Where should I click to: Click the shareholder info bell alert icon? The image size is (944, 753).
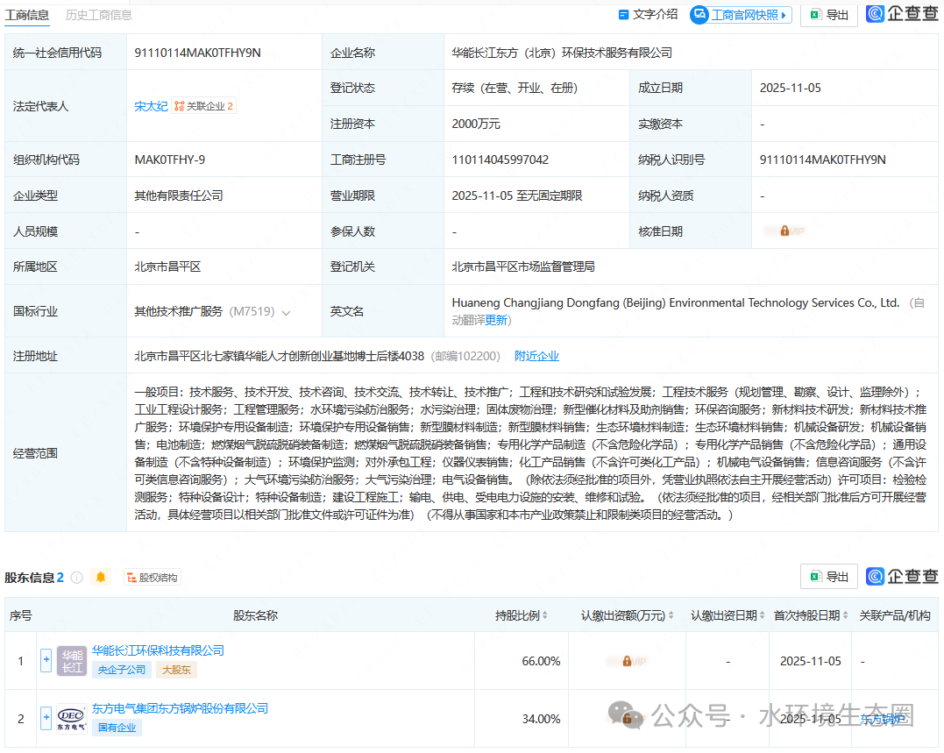tap(101, 577)
